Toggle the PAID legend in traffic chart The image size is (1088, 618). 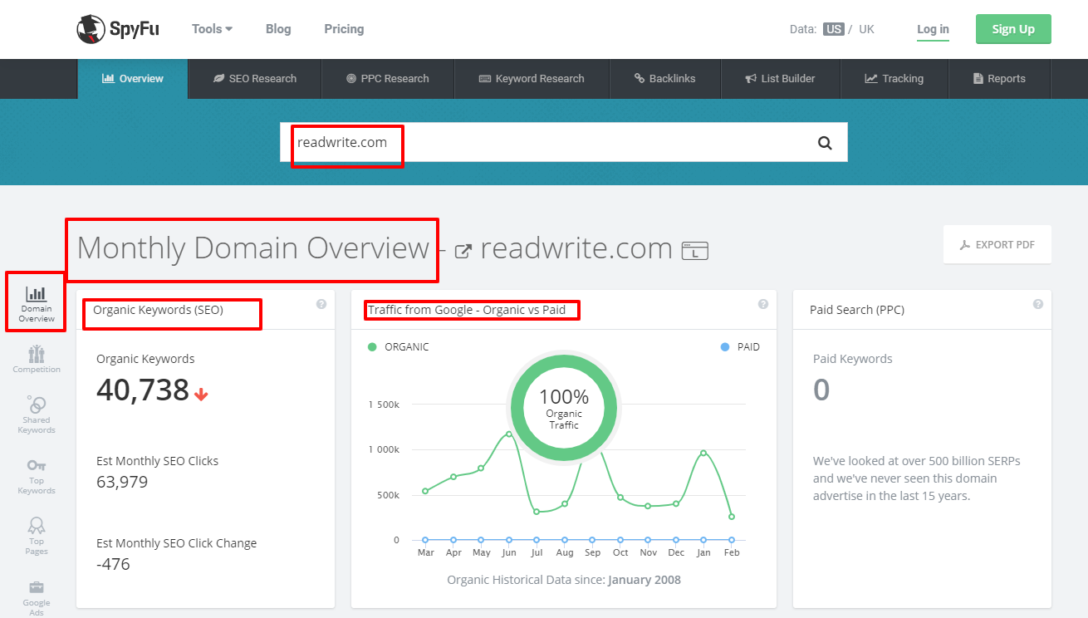(739, 346)
